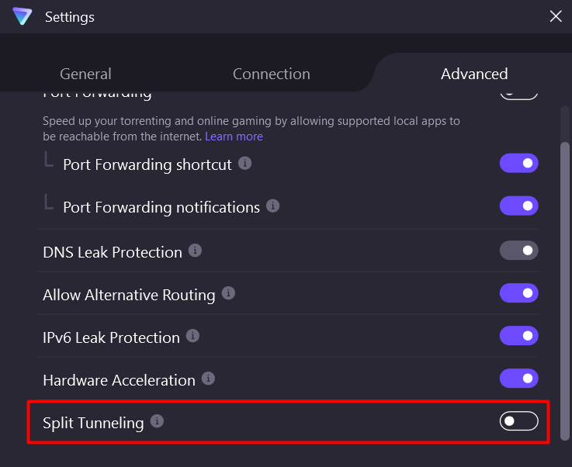The height and width of the screenshot is (467, 572).
Task: Click info icon next to Port Forwarding notifications
Action: tap(273, 206)
